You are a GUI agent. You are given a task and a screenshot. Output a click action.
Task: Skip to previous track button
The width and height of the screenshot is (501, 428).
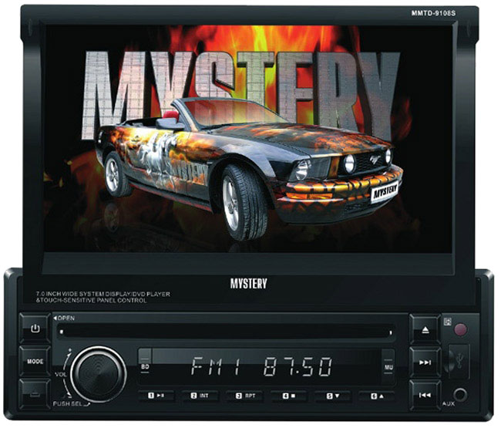425,394
